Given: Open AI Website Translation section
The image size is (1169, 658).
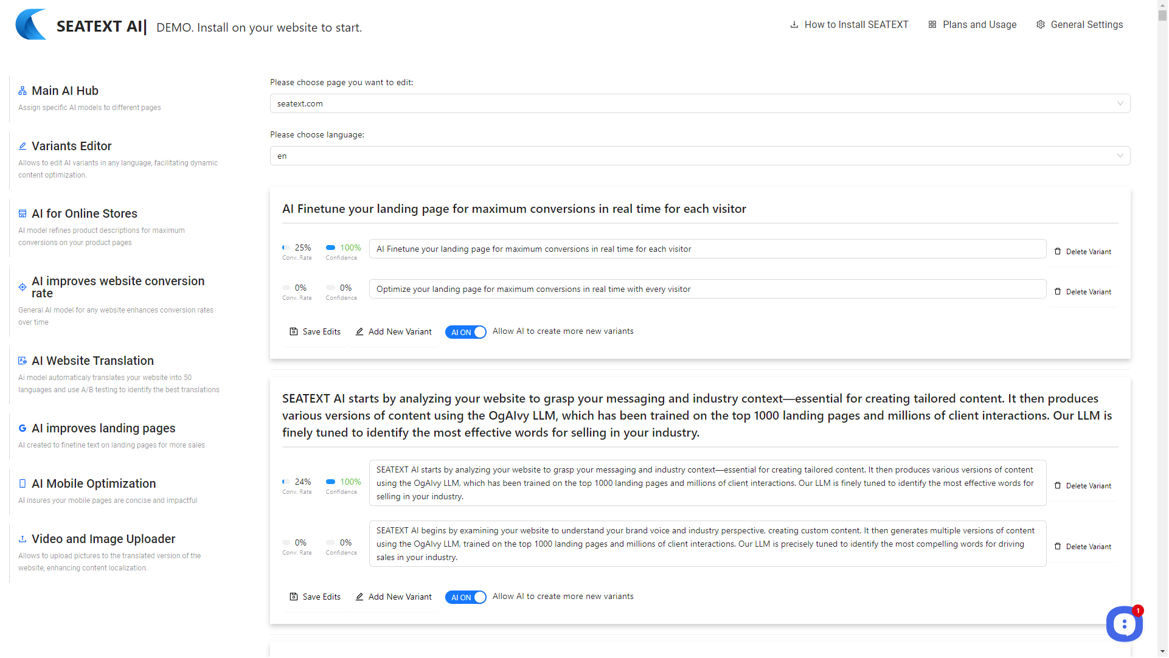Looking at the screenshot, I should (92, 361).
